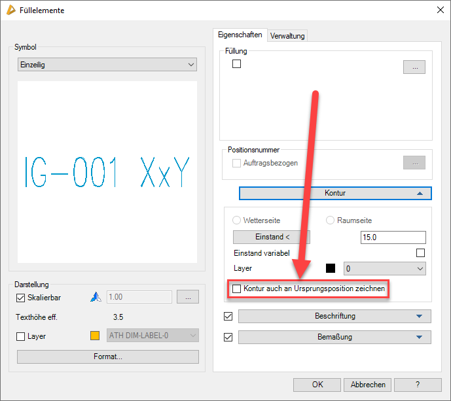Screen dimensions: 451x401
Task: Collapse the Kontur section
Action: tap(335, 193)
